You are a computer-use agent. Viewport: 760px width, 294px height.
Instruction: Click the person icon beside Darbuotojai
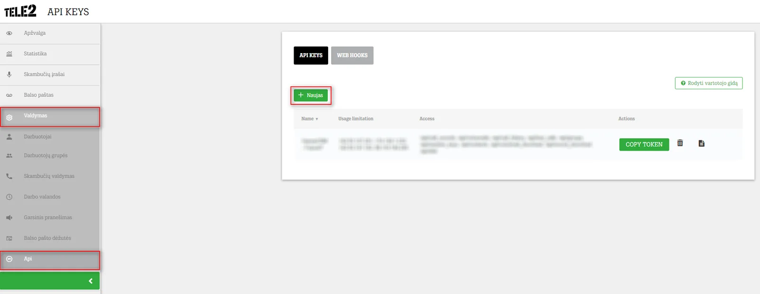click(x=9, y=137)
